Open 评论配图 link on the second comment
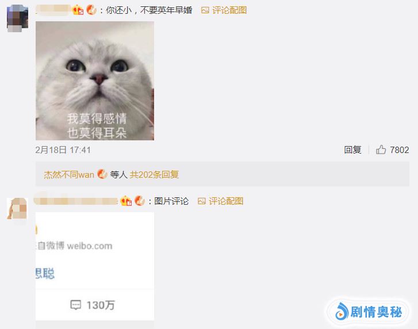The width and height of the screenshot is (418, 329). pos(226,201)
